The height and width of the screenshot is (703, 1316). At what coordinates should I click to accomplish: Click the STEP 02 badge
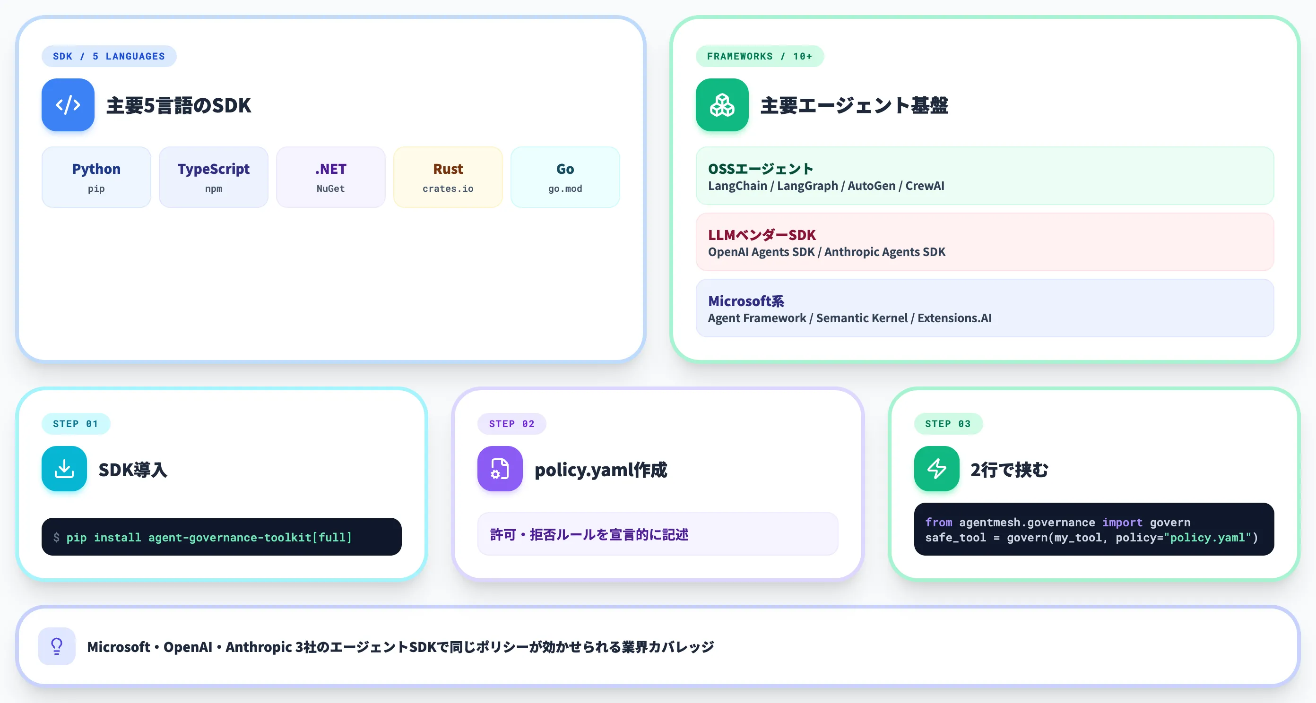[x=512, y=424]
